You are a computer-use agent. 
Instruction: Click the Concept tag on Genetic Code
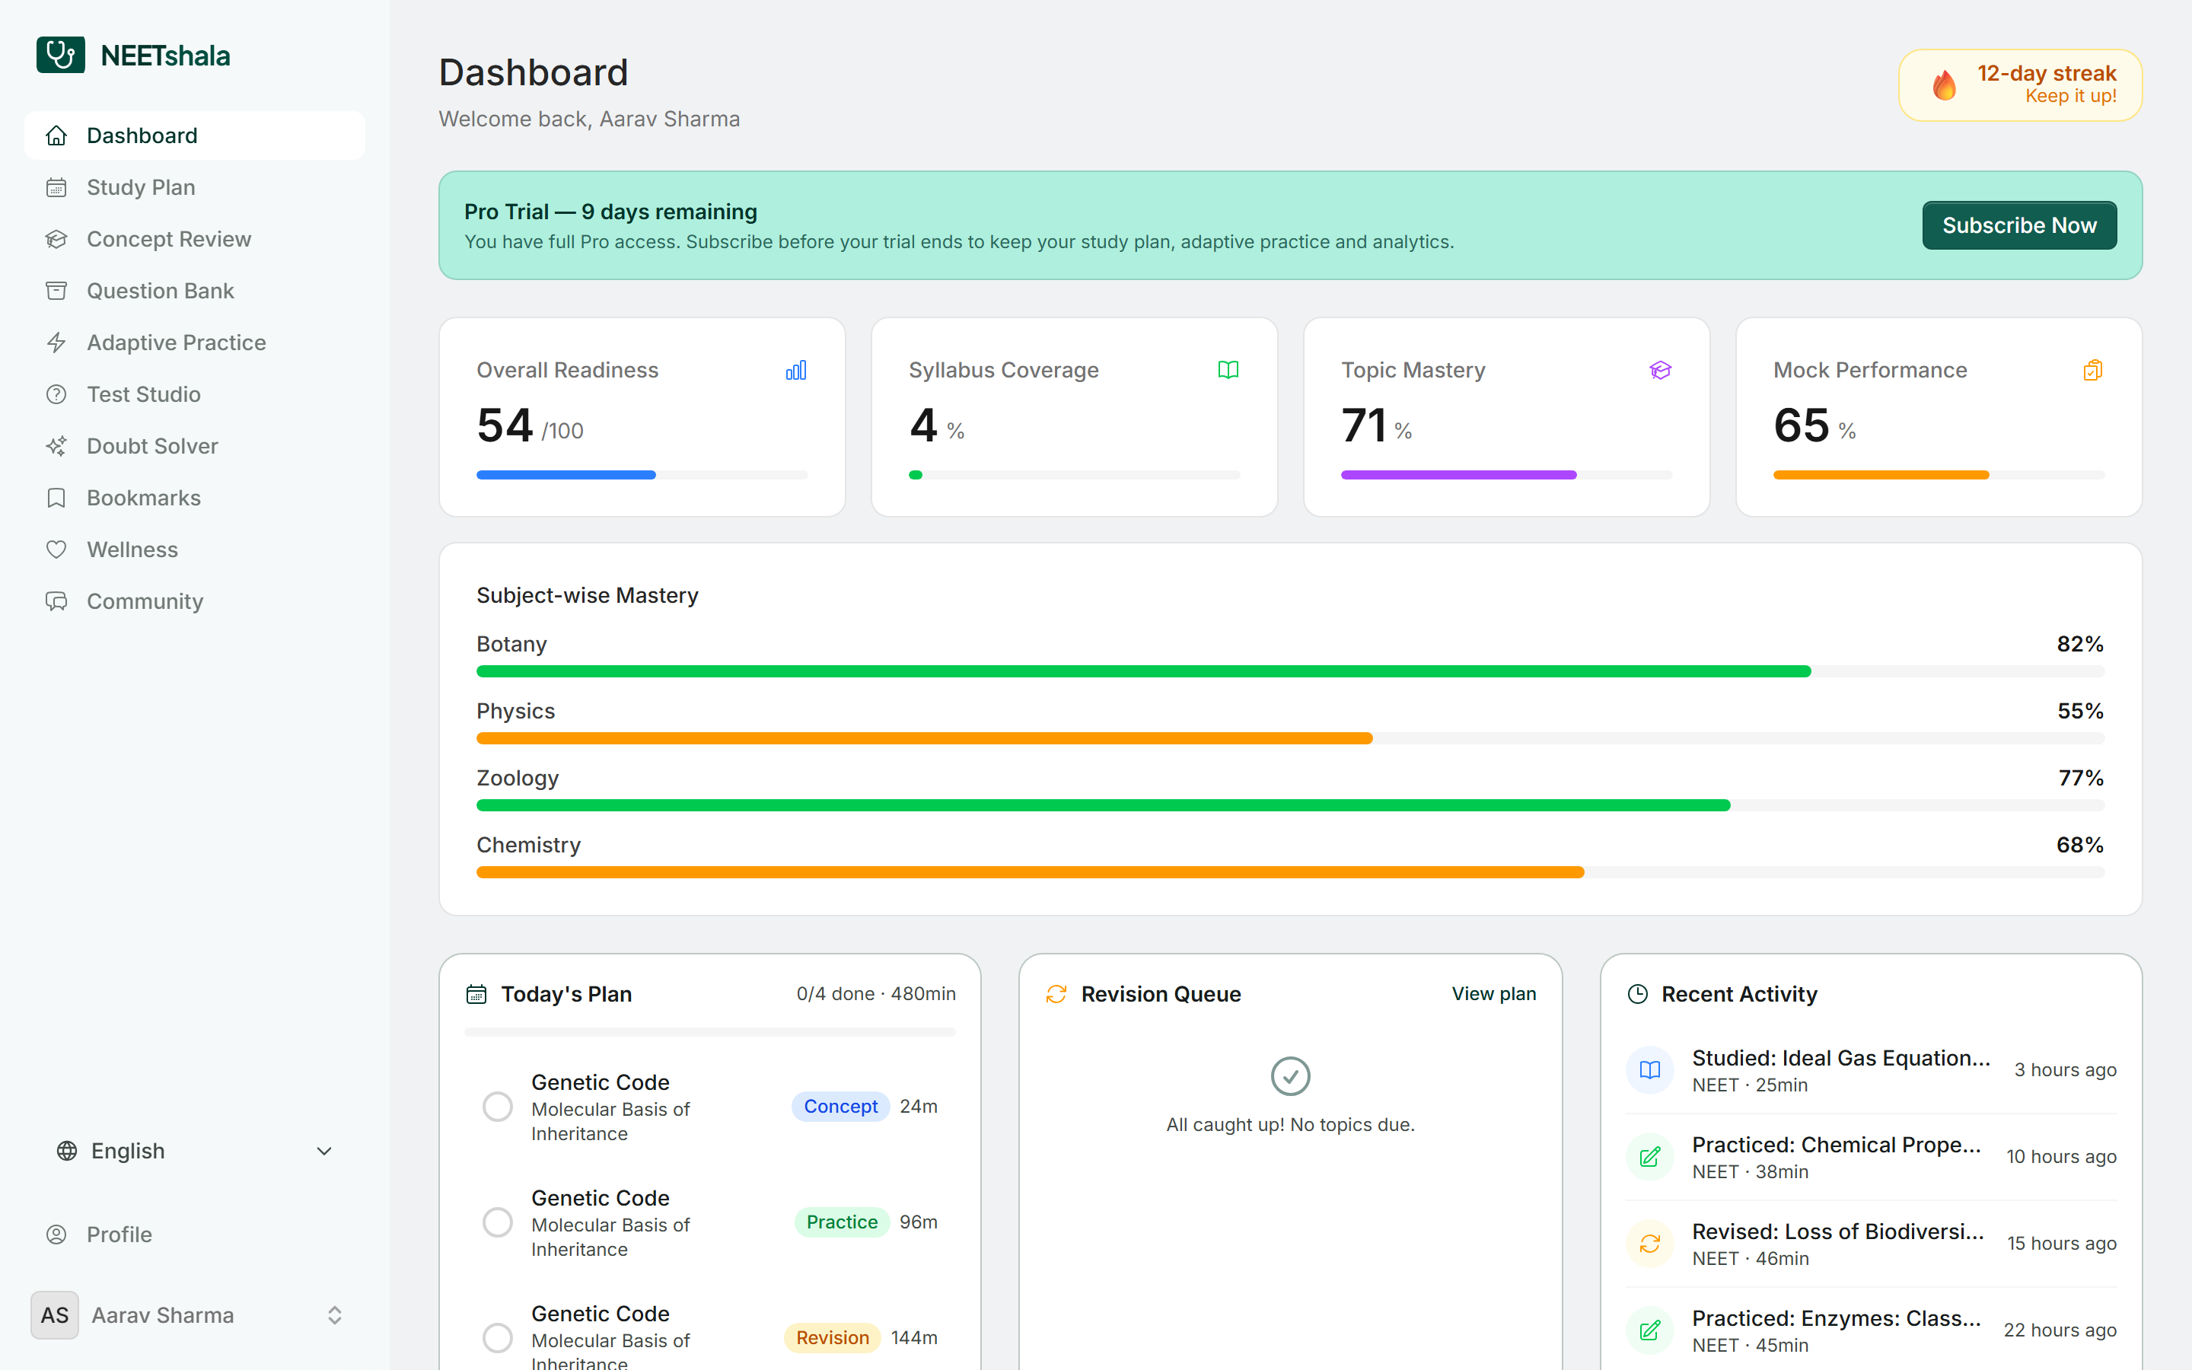pos(840,1107)
